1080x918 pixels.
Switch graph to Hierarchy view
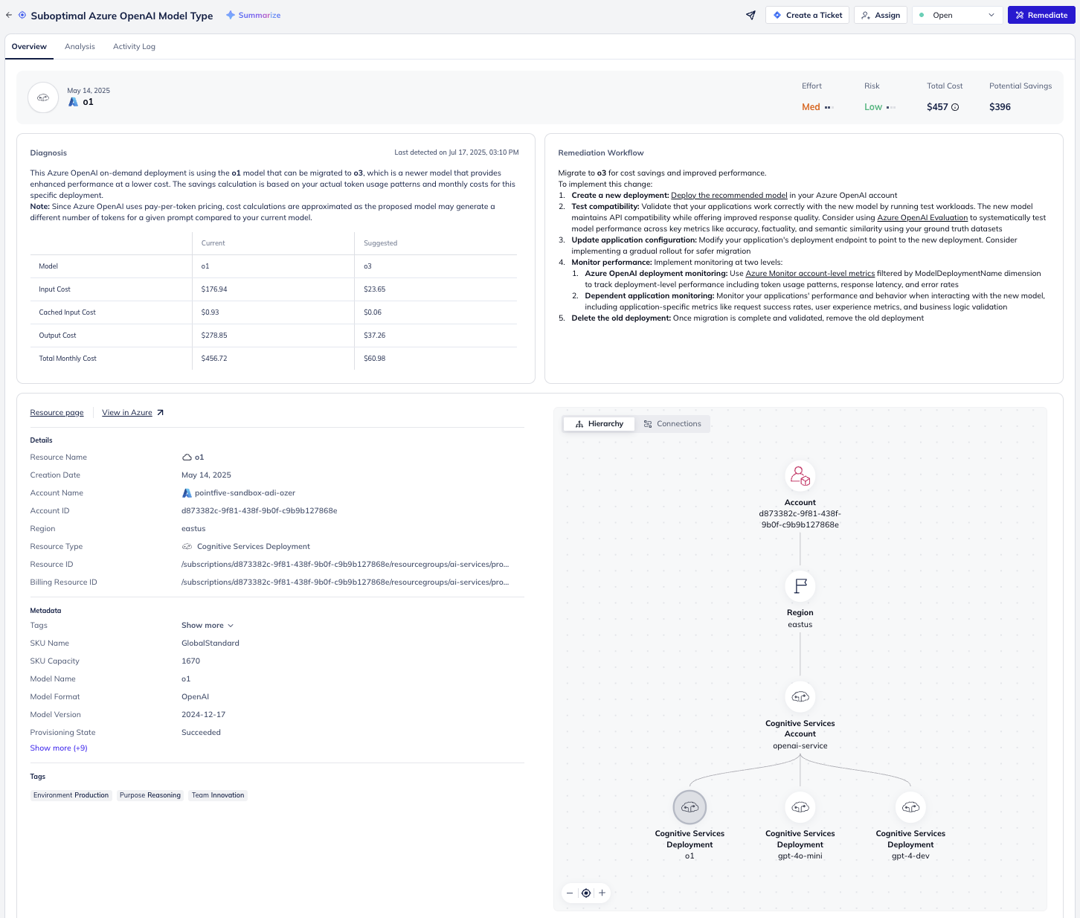pos(600,424)
